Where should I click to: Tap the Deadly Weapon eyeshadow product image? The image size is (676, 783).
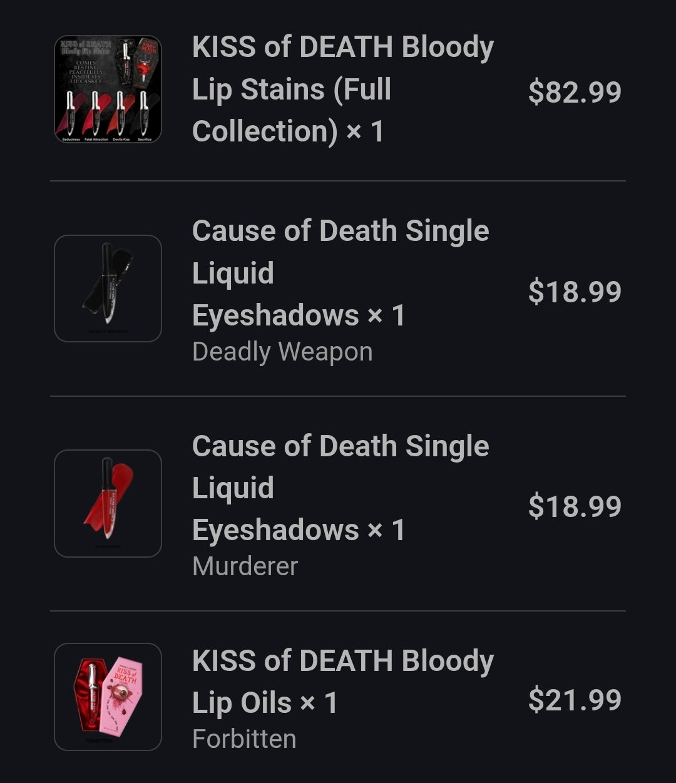tap(108, 289)
